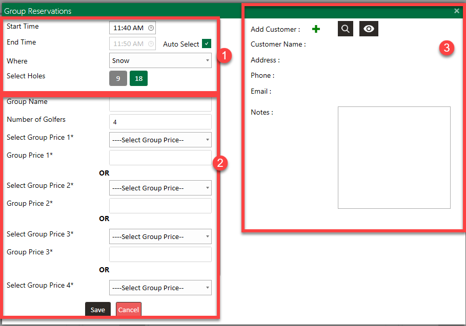The height and width of the screenshot is (326, 466).
Task: Select 9 holes option
Action: tap(118, 78)
